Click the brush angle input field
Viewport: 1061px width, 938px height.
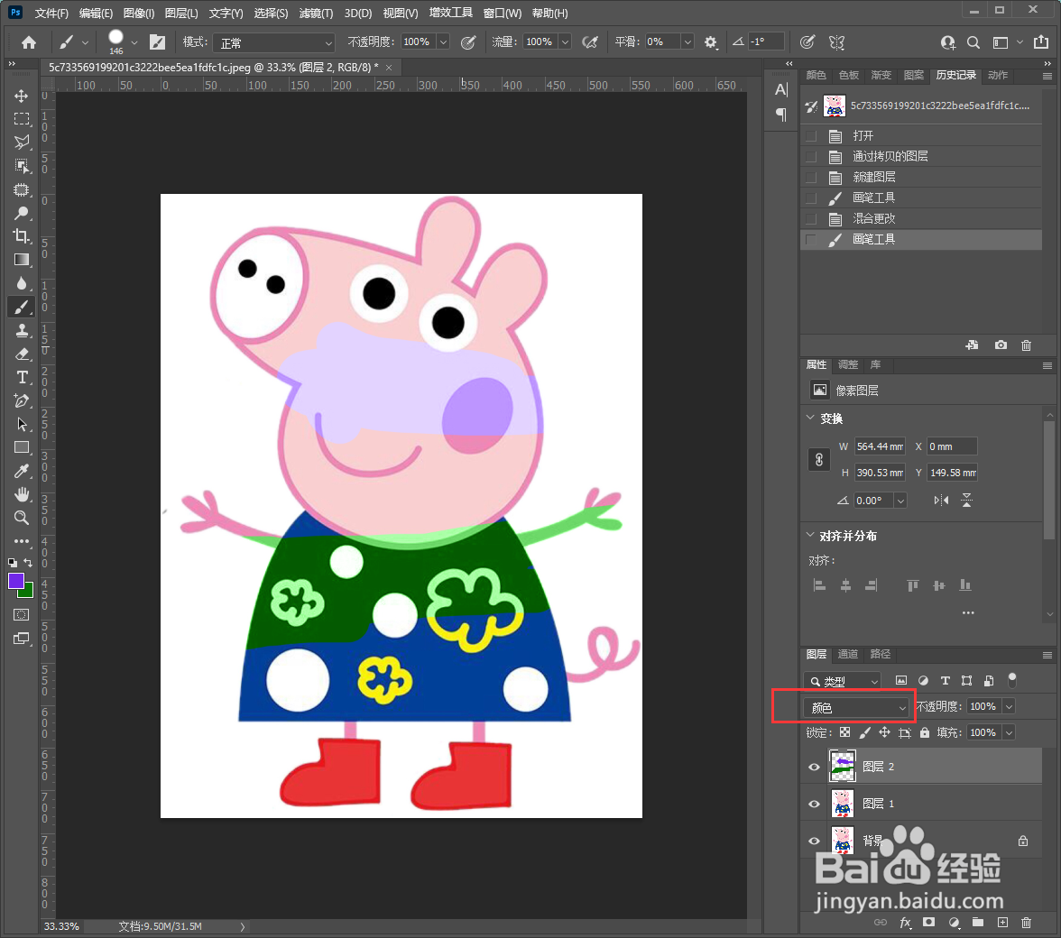(766, 41)
